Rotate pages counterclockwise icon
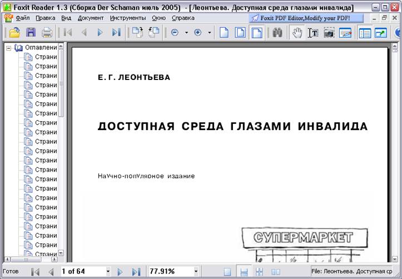Image resolution: width=402 pixels, height=279 pixels. [154, 33]
